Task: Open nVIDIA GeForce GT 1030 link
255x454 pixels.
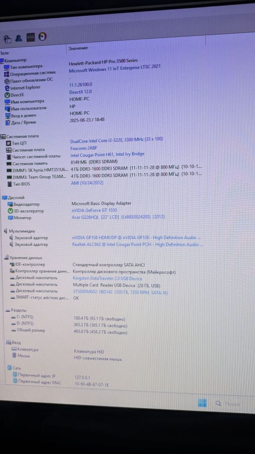Action: pyautogui.click(x=94, y=210)
